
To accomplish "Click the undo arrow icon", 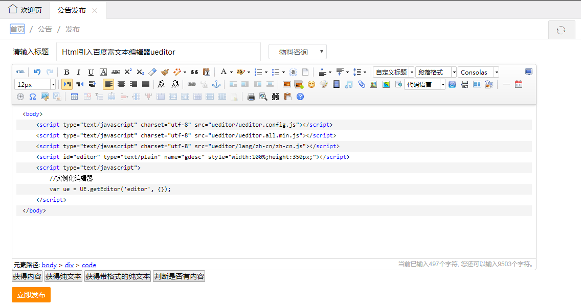I will (x=37, y=72).
